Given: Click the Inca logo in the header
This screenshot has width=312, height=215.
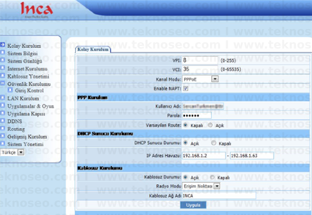Looking at the screenshot, I should [x=36, y=10].
